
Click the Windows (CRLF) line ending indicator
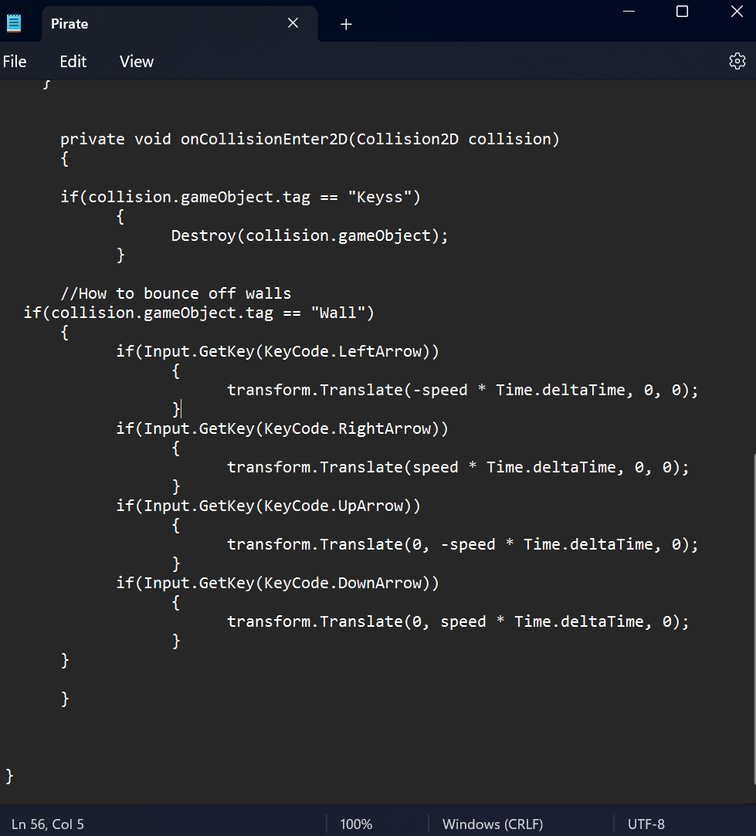tap(493, 824)
